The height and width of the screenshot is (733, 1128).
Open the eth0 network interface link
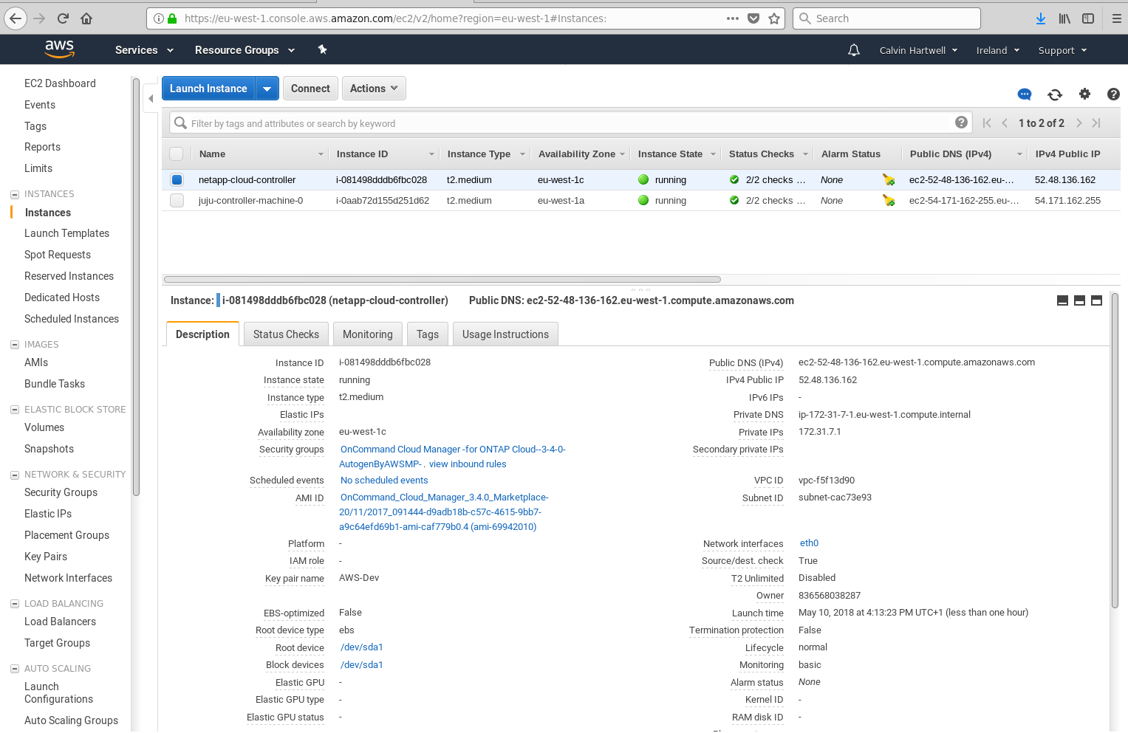pyautogui.click(x=809, y=543)
